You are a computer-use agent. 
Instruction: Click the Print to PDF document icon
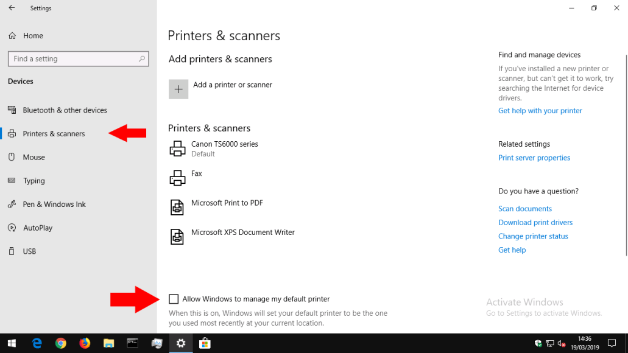click(177, 208)
